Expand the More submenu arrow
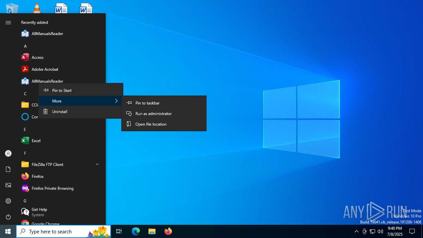 pos(116,101)
